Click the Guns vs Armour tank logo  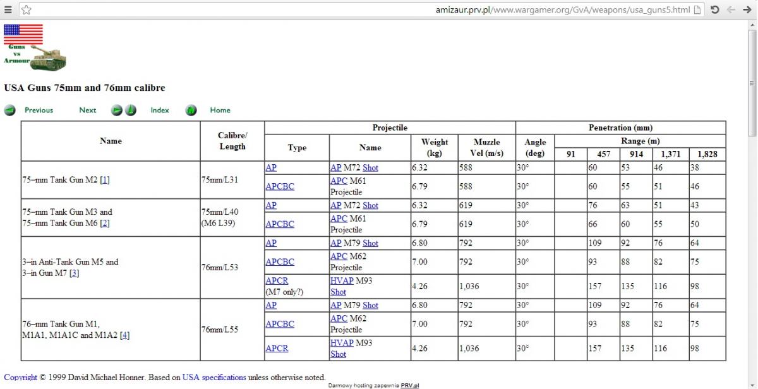point(35,48)
